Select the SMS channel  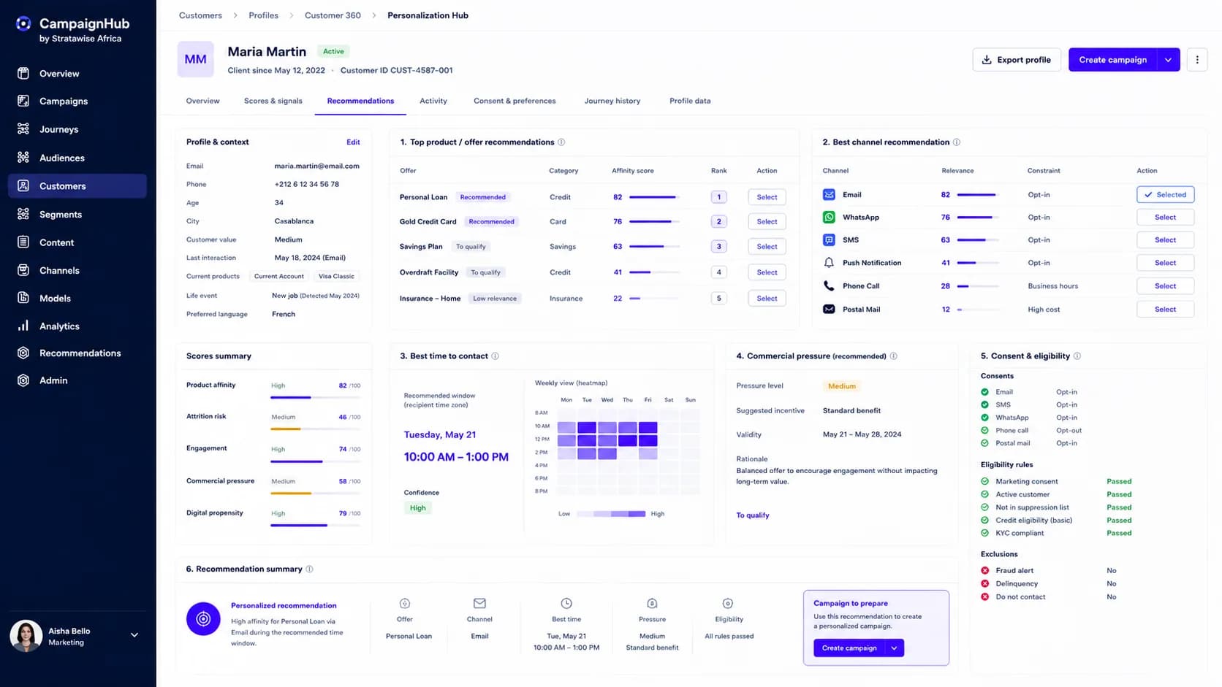pyautogui.click(x=1165, y=240)
